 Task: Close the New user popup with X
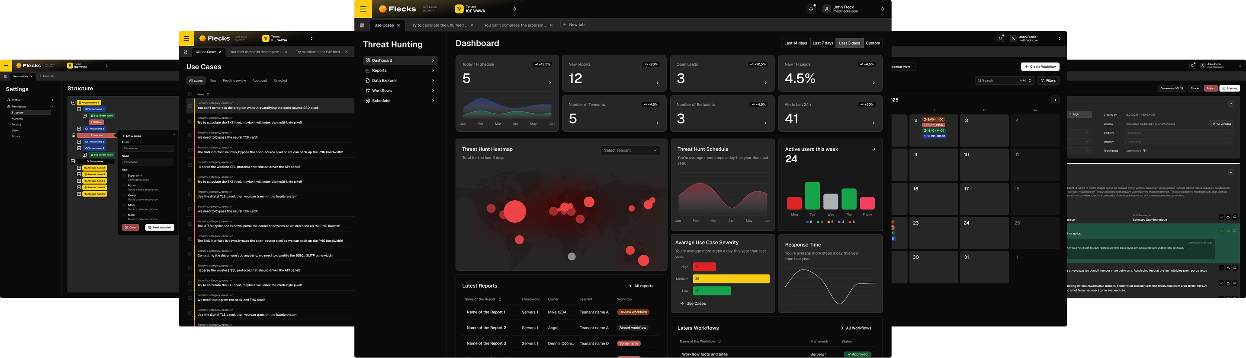click(x=174, y=135)
